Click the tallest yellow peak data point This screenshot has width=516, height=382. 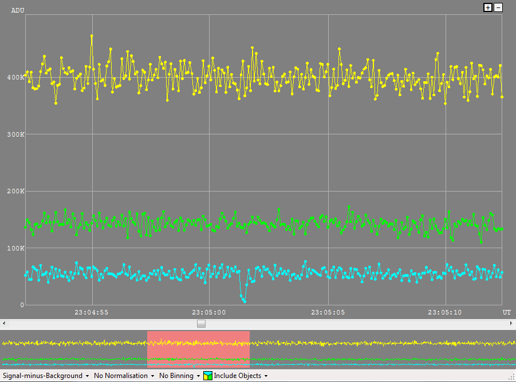click(x=92, y=35)
